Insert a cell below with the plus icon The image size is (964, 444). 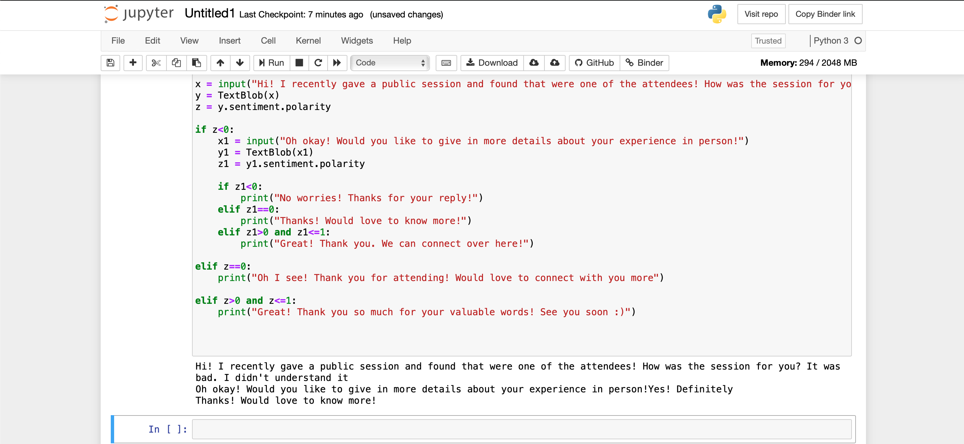[x=133, y=63]
